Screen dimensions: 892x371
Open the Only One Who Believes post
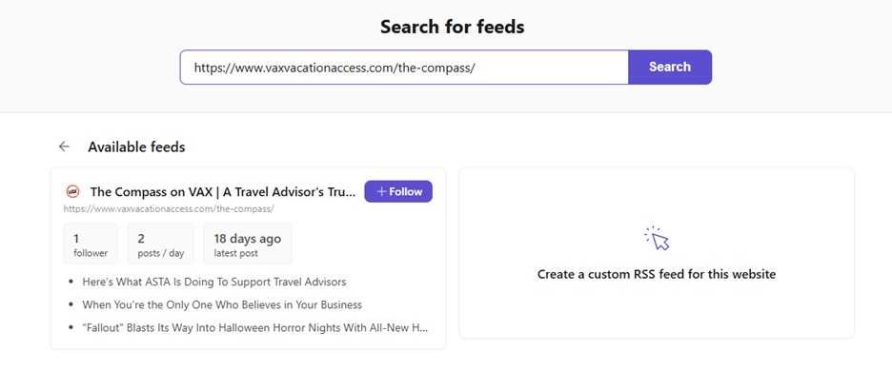click(222, 304)
